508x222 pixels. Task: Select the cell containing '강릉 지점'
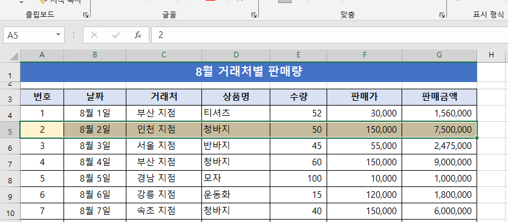click(164, 195)
